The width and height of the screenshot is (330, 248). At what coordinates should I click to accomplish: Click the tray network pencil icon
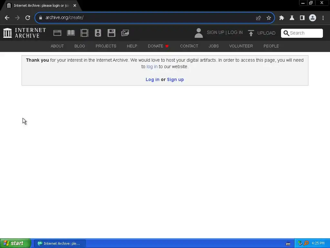click(300, 243)
